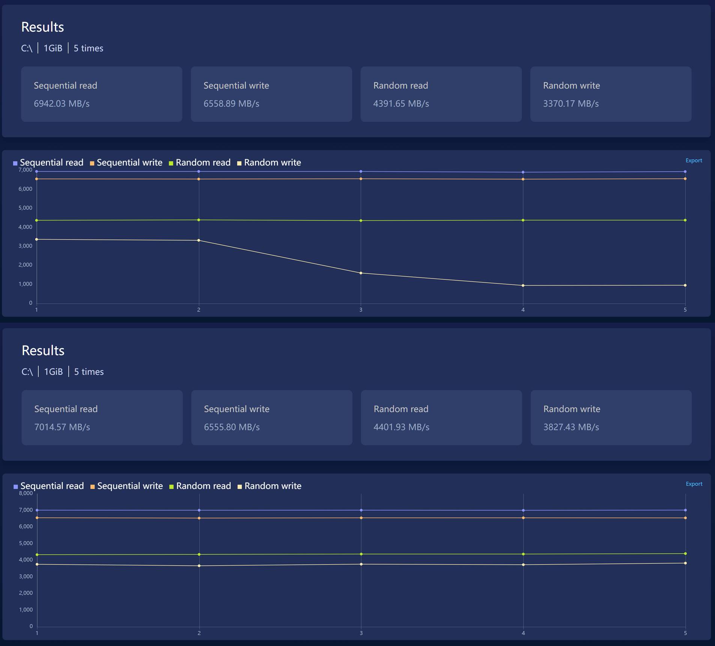Hide Random write in bottom chart legend
This screenshot has width=715, height=646.
(x=269, y=486)
